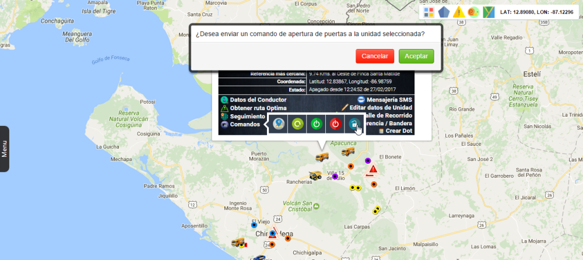
Task: Click the pencil edit icon
Action: tap(345, 107)
